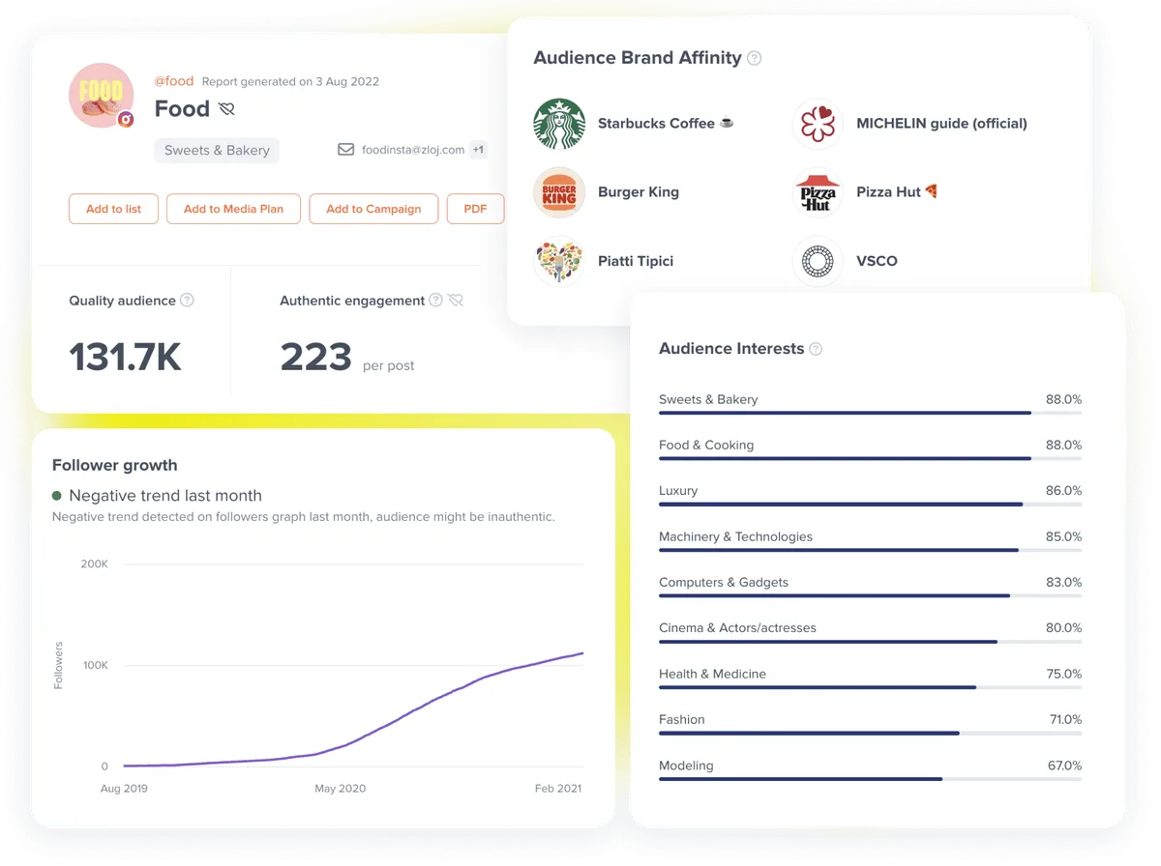Click the Food profile avatar image
This screenshot has width=1161, height=866.
pos(101,96)
